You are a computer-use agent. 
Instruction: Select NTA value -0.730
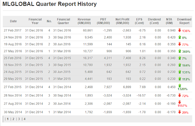(171, 95)
